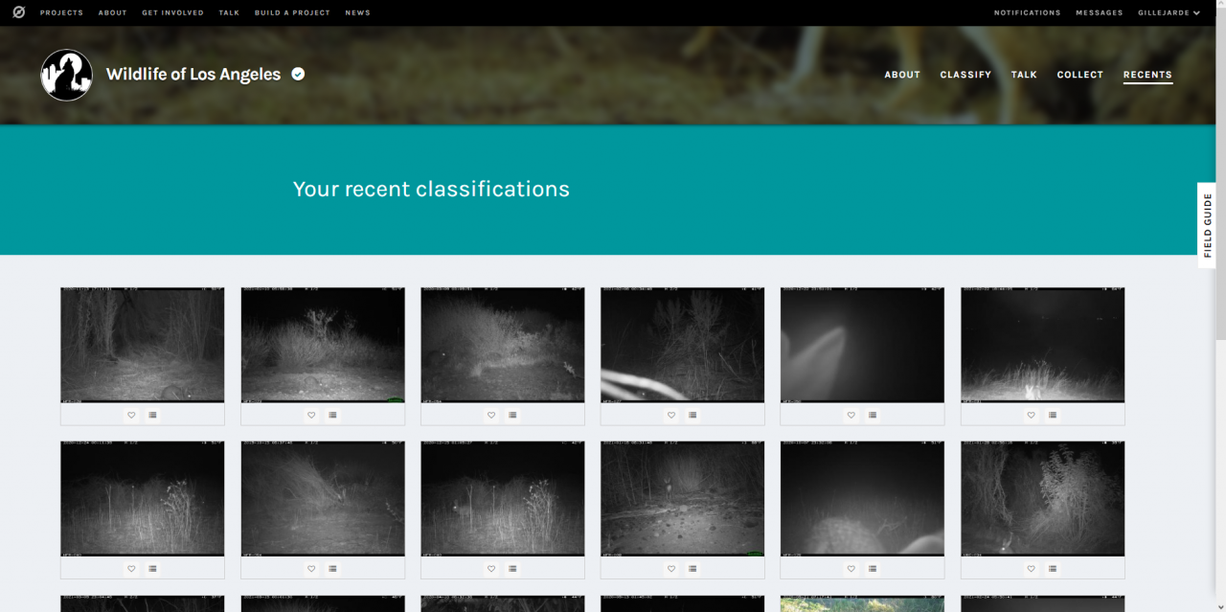The image size is (1226, 612).
Task: Add first top-row image to a collection
Action: 152,415
